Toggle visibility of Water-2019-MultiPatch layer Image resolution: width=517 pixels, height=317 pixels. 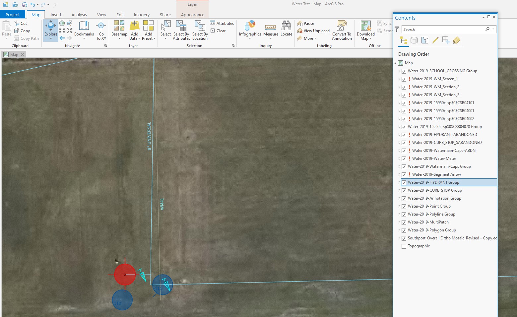(x=404, y=222)
